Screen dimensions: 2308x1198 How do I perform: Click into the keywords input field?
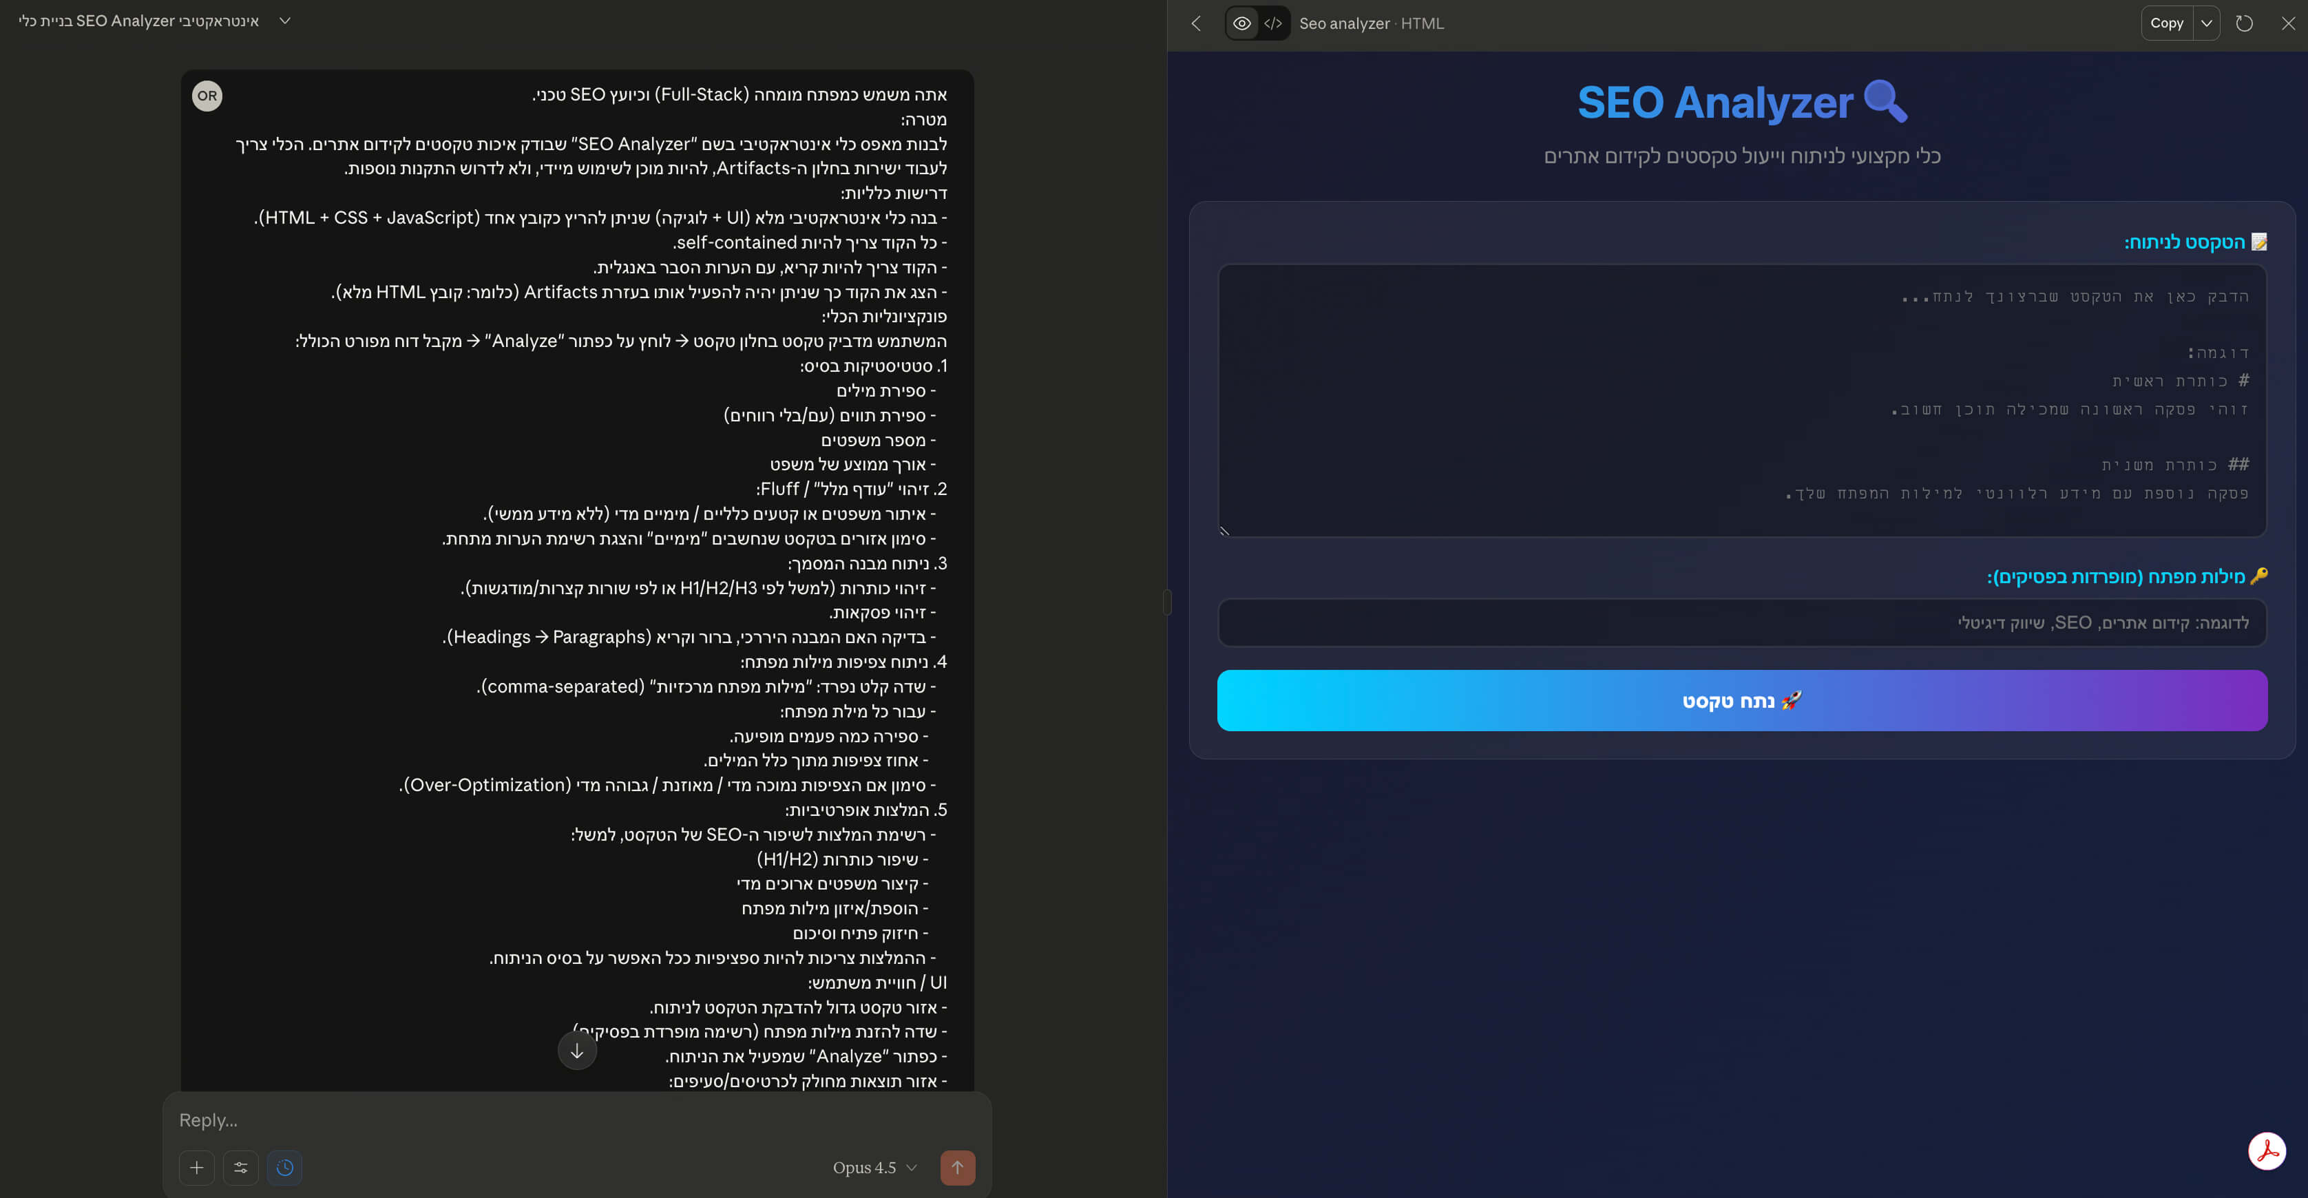pyautogui.click(x=1742, y=622)
